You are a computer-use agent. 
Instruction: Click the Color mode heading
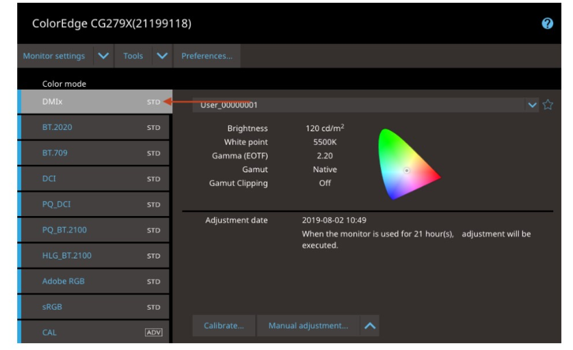(x=64, y=83)
